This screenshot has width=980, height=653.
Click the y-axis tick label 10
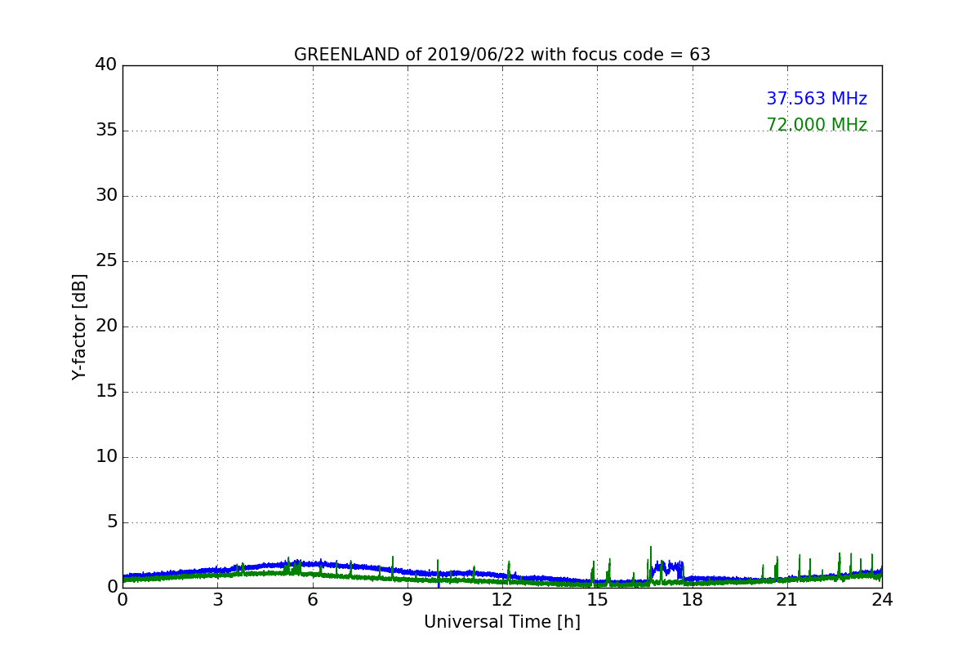click(x=106, y=457)
